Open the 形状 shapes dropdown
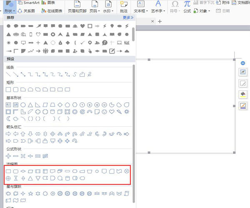This screenshot has height=208, width=250. [x=10, y=10]
